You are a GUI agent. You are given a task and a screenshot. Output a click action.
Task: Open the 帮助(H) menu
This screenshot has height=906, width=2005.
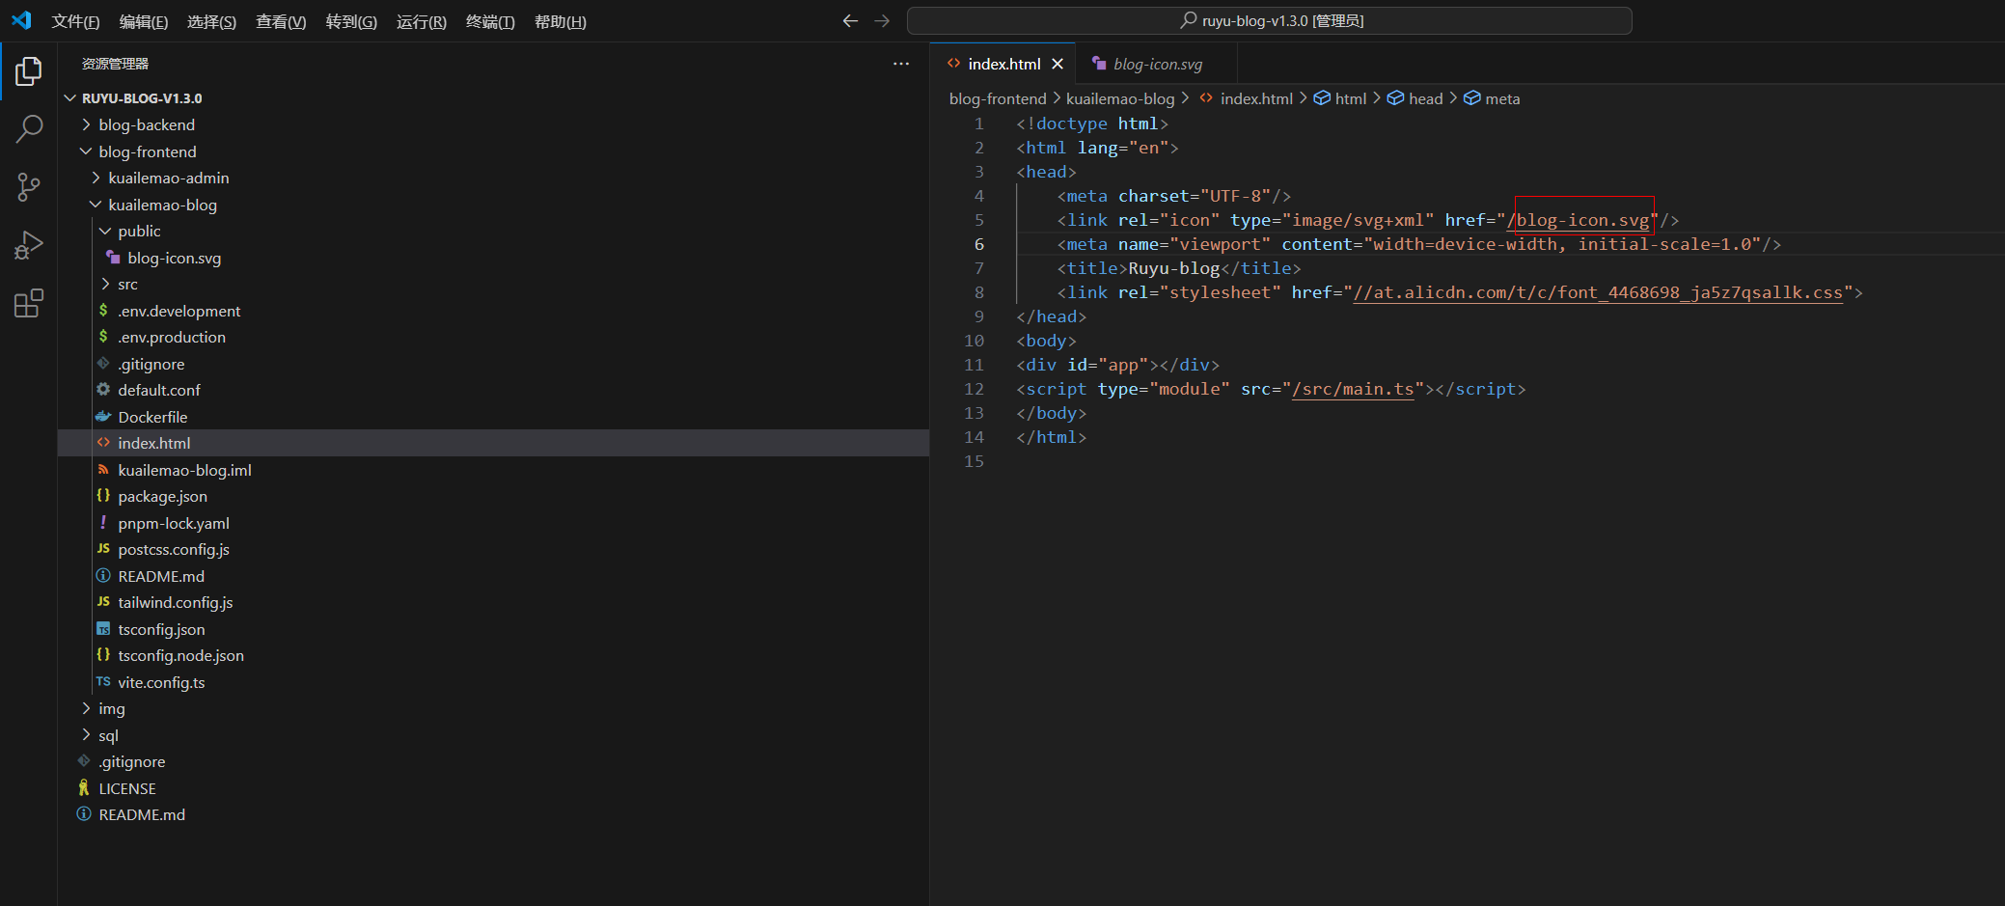(x=561, y=21)
